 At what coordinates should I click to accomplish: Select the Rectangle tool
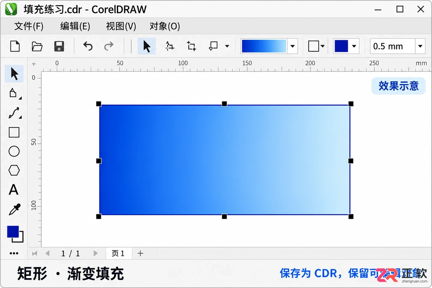(14, 132)
